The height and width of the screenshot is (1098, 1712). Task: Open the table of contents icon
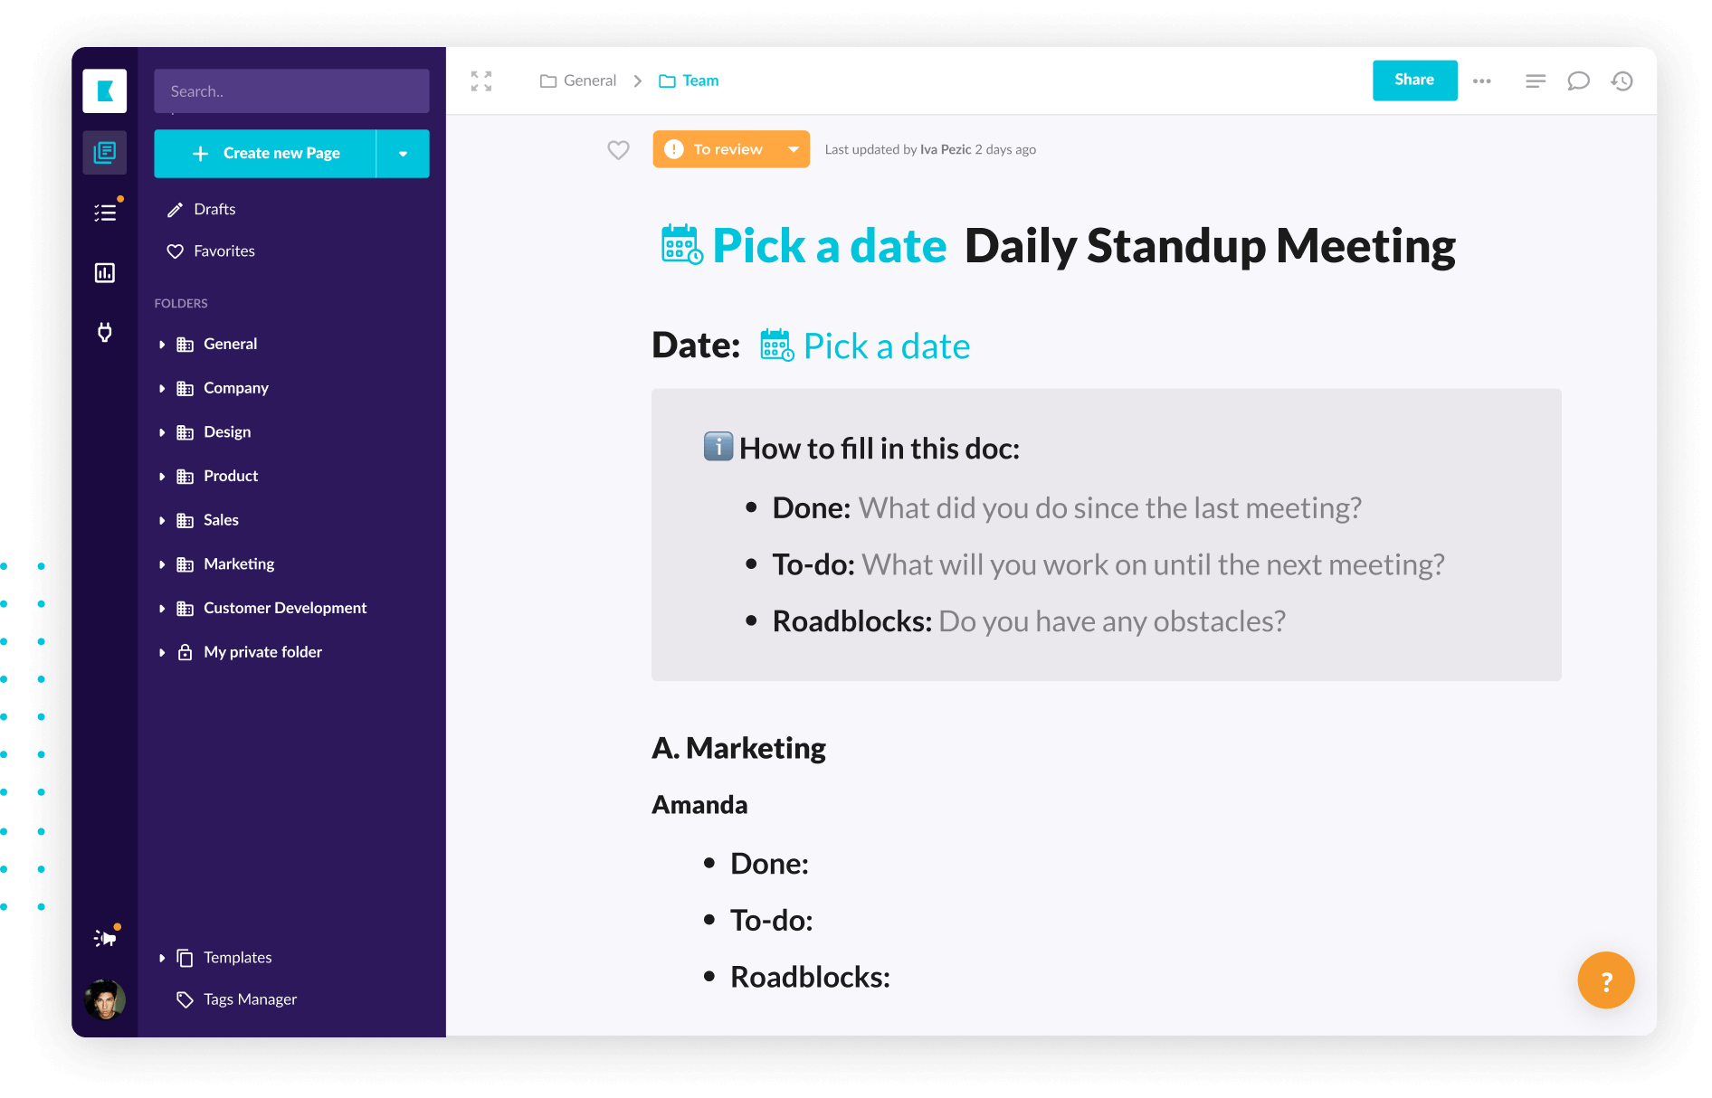pyautogui.click(x=1536, y=81)
